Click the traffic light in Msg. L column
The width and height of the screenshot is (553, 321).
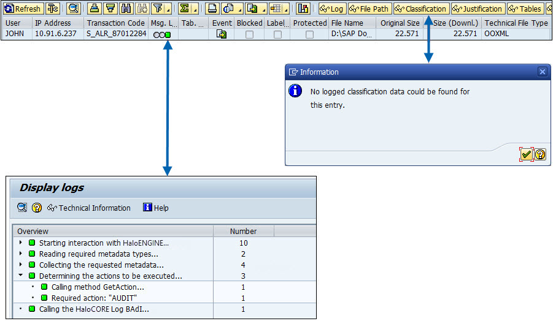click(x=162, y=34)
